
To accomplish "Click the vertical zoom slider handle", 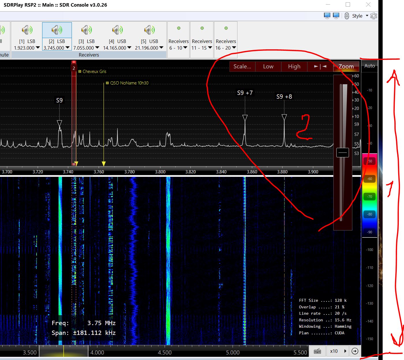I will click(343, 153).
